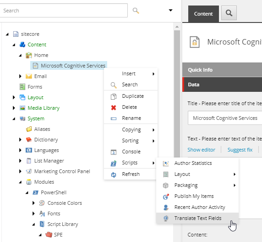Choose Rename from the context menu
262x242 pixels.
tap(131, 118)
